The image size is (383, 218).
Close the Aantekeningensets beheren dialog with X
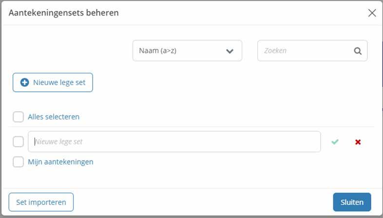pos(372,13)
